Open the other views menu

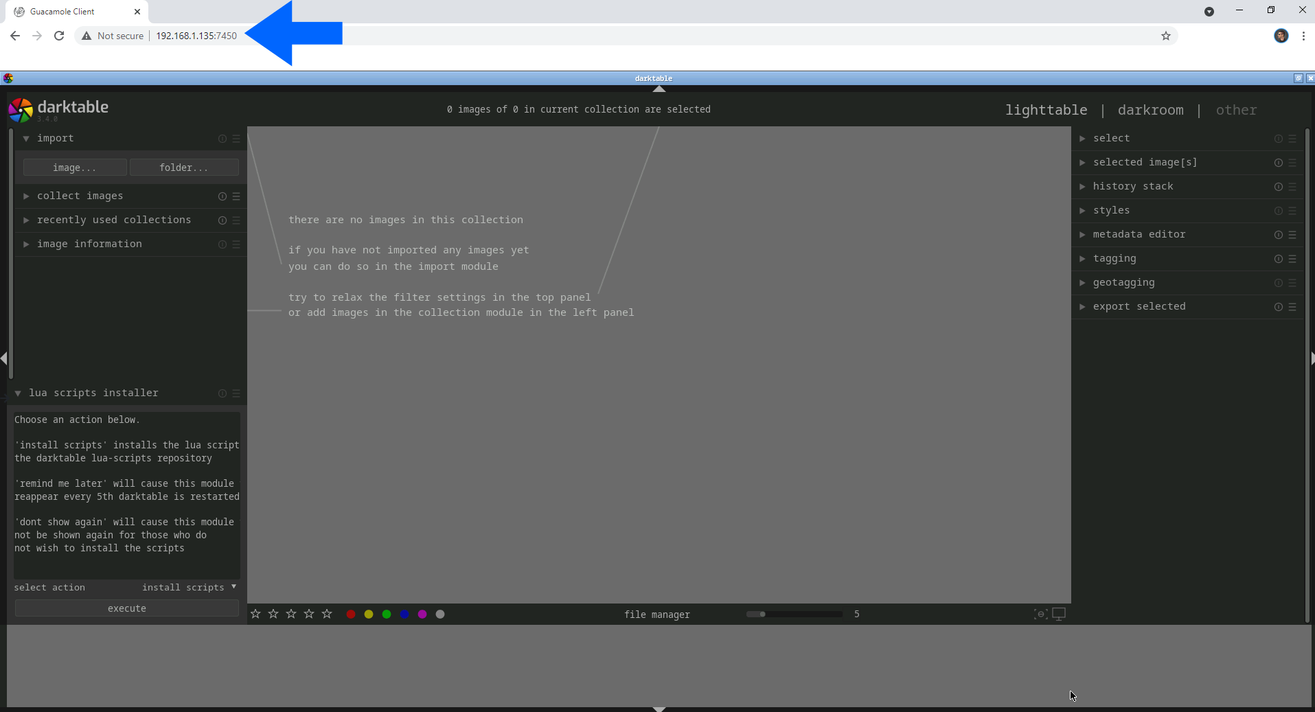click(x=1236, y=110)
